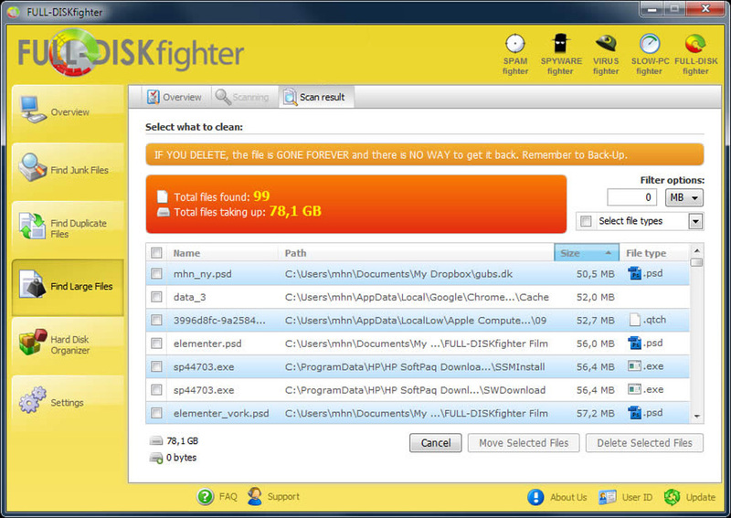Sort the list by the Name column
Image resolution: width=731 pixels, height=518 pixels.
click(222, 253)
